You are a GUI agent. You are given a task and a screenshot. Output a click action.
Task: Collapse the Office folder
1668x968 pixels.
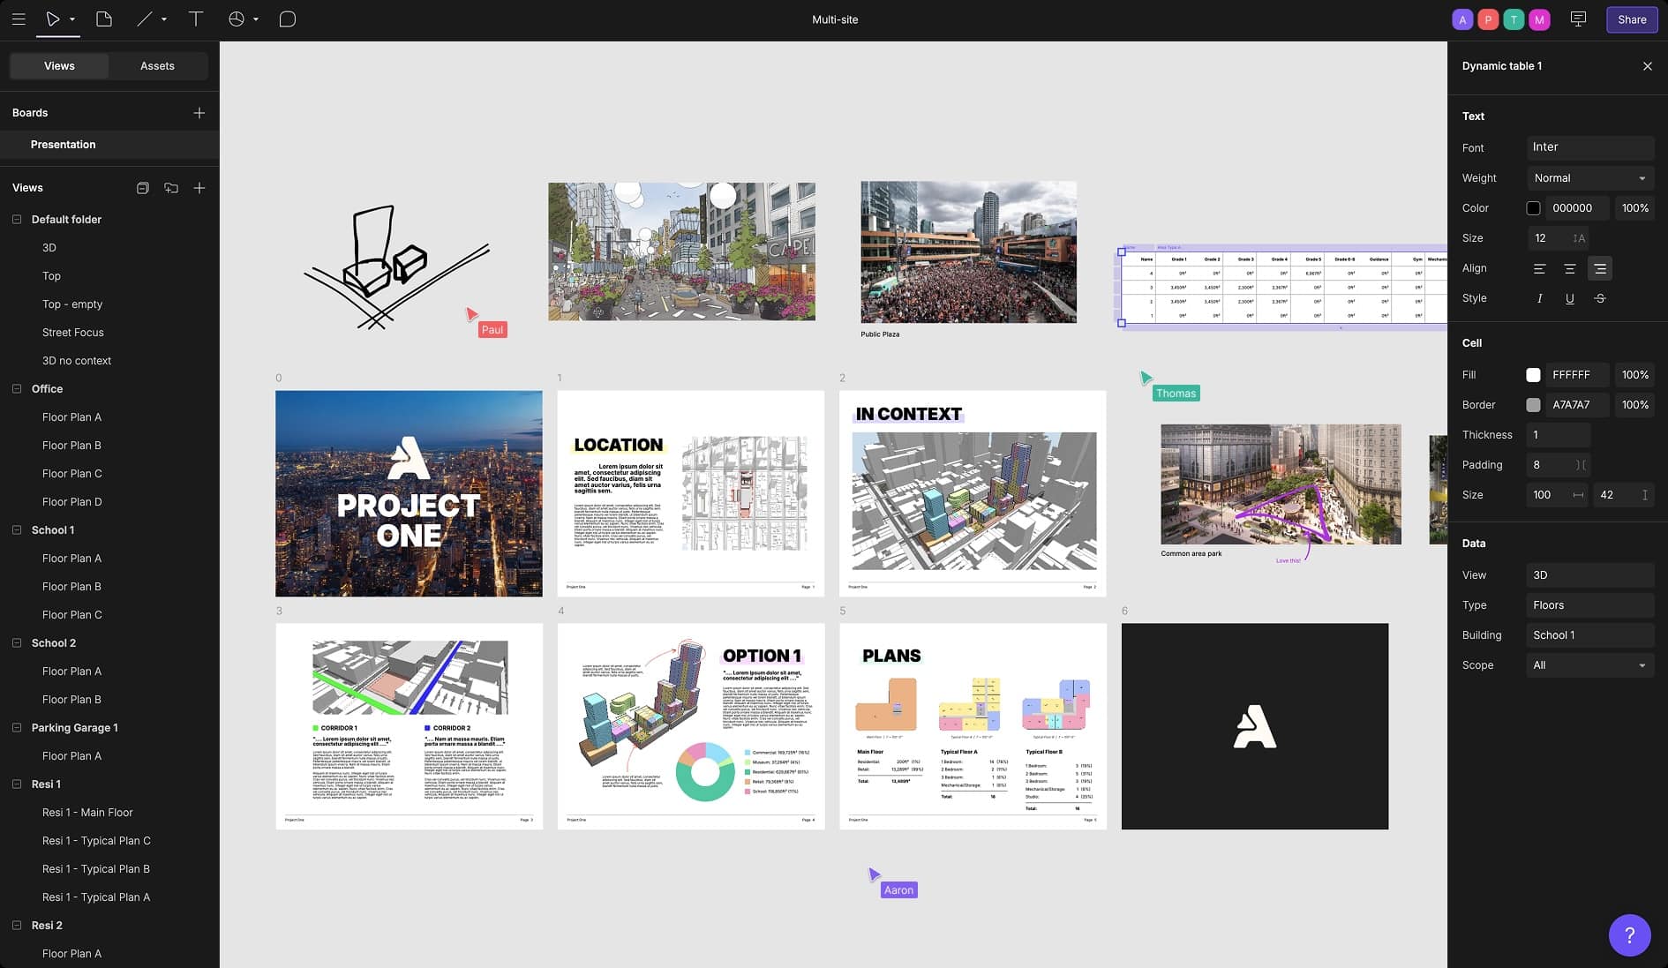point(17,389)
